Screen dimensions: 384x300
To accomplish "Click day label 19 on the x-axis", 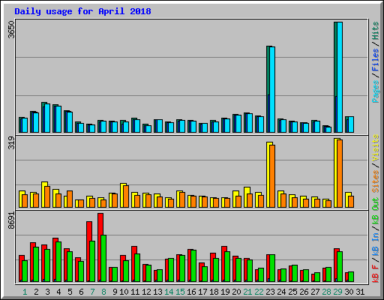I will [225, 292].
